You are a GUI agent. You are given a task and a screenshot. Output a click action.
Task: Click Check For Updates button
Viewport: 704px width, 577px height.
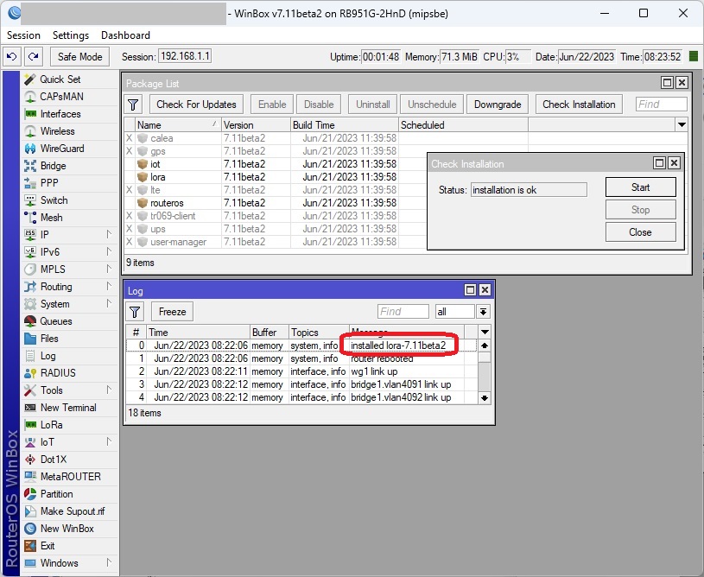point(196,105)
